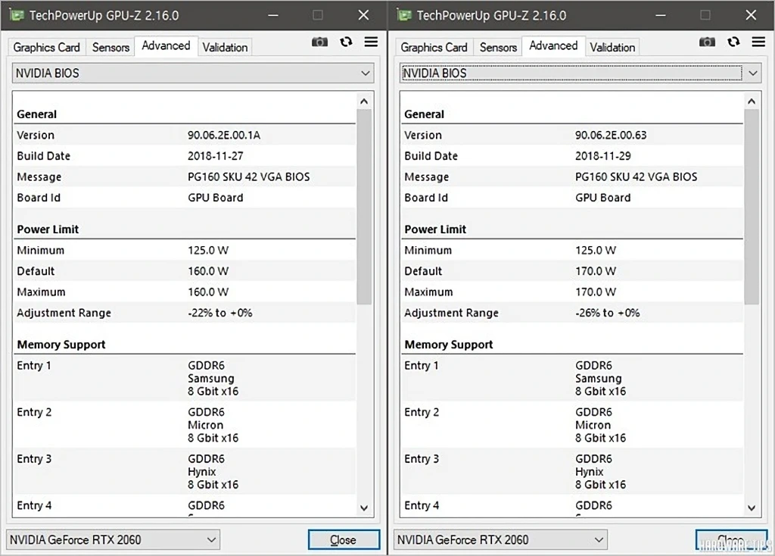
Task: Switch to Graphics Card tab in right window
Action: (434, 48)
